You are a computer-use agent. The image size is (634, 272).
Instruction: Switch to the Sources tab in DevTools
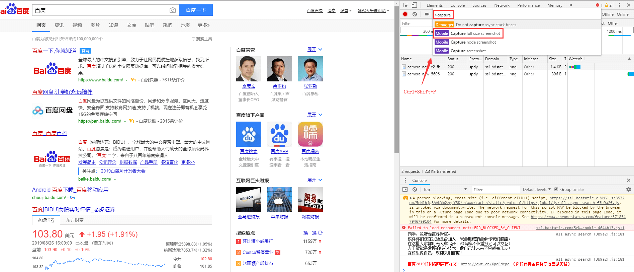479,5
